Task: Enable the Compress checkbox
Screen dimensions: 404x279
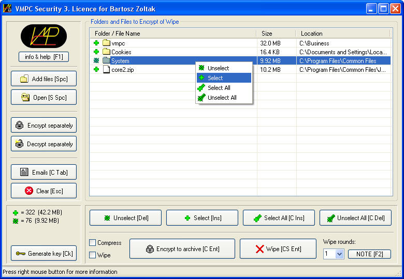Action: pos(93,242)
